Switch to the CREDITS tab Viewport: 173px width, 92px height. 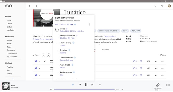click(x=106, y=49)
